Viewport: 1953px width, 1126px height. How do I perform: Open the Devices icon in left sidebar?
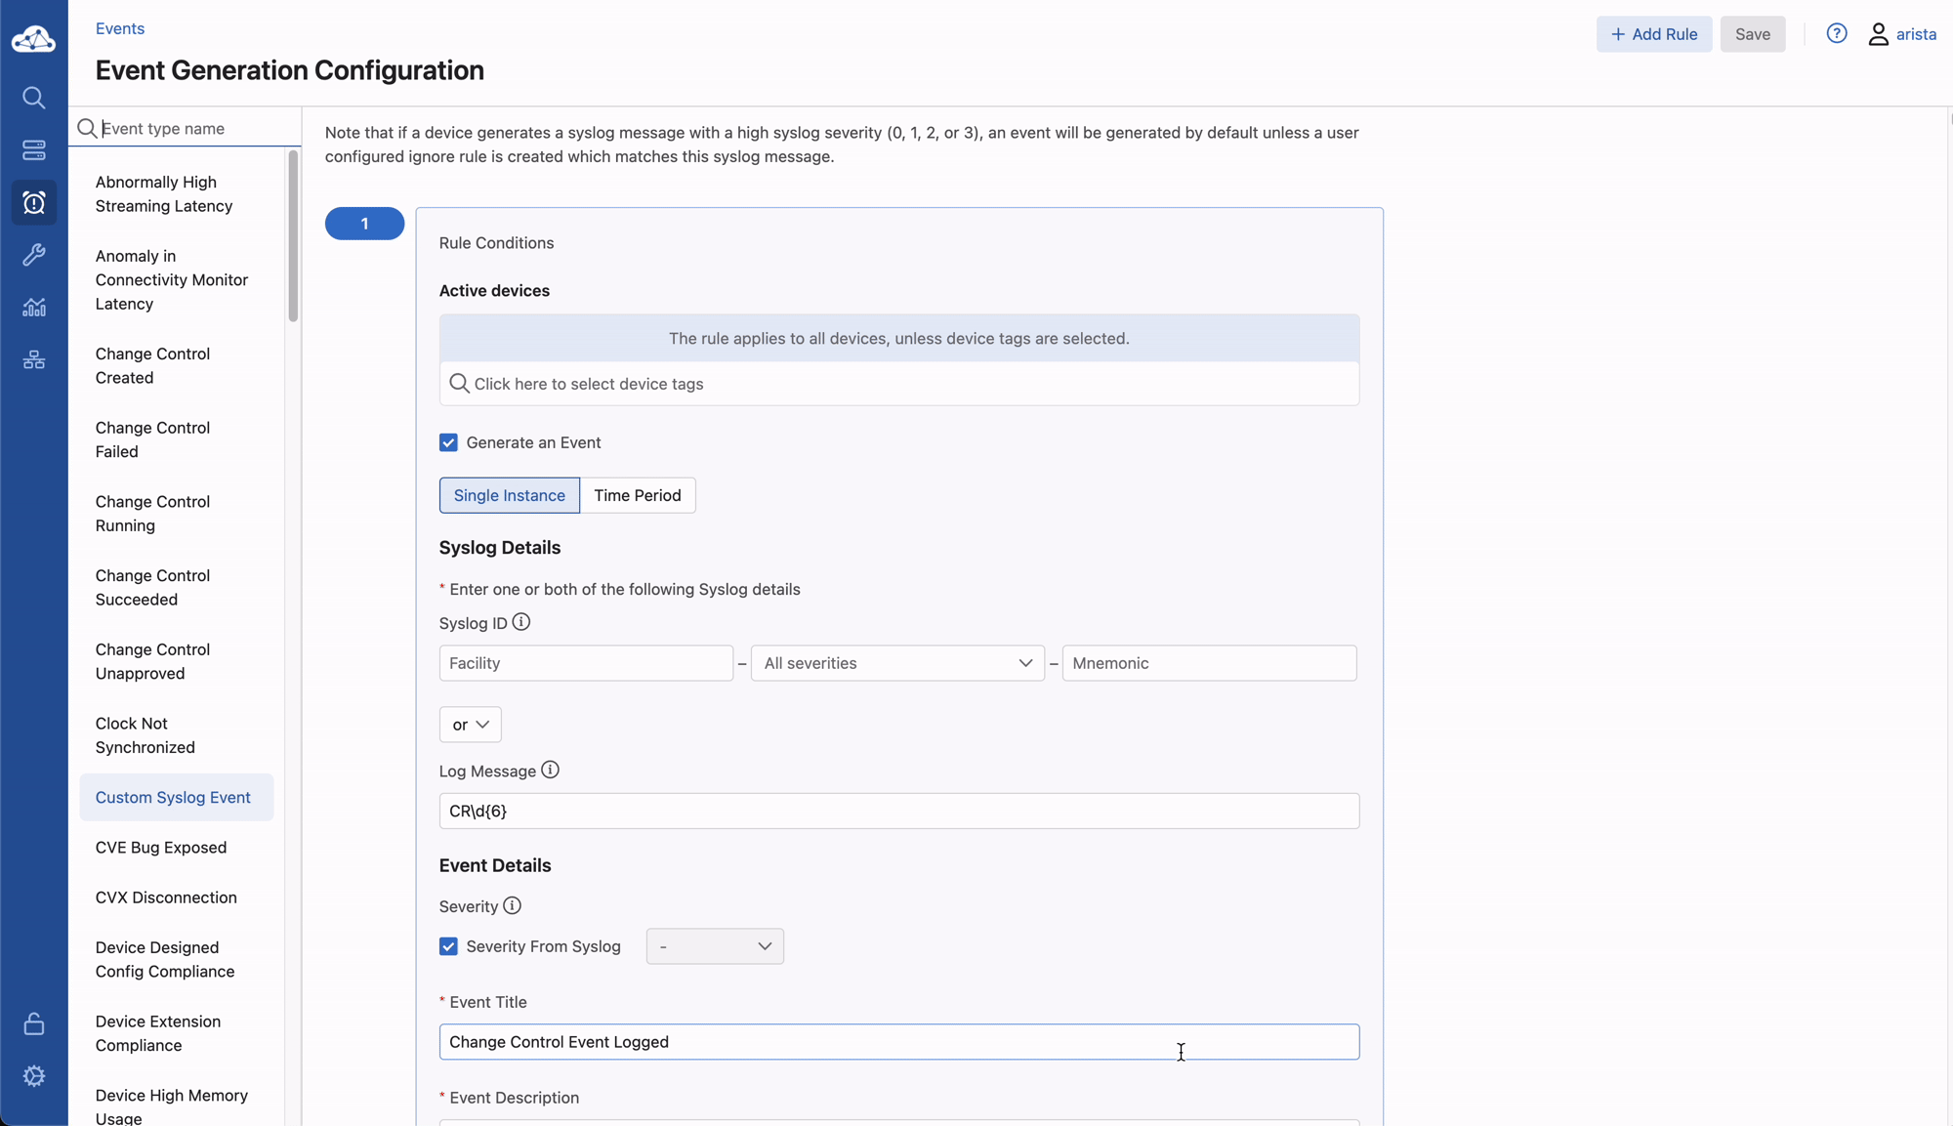pos(34,150)
